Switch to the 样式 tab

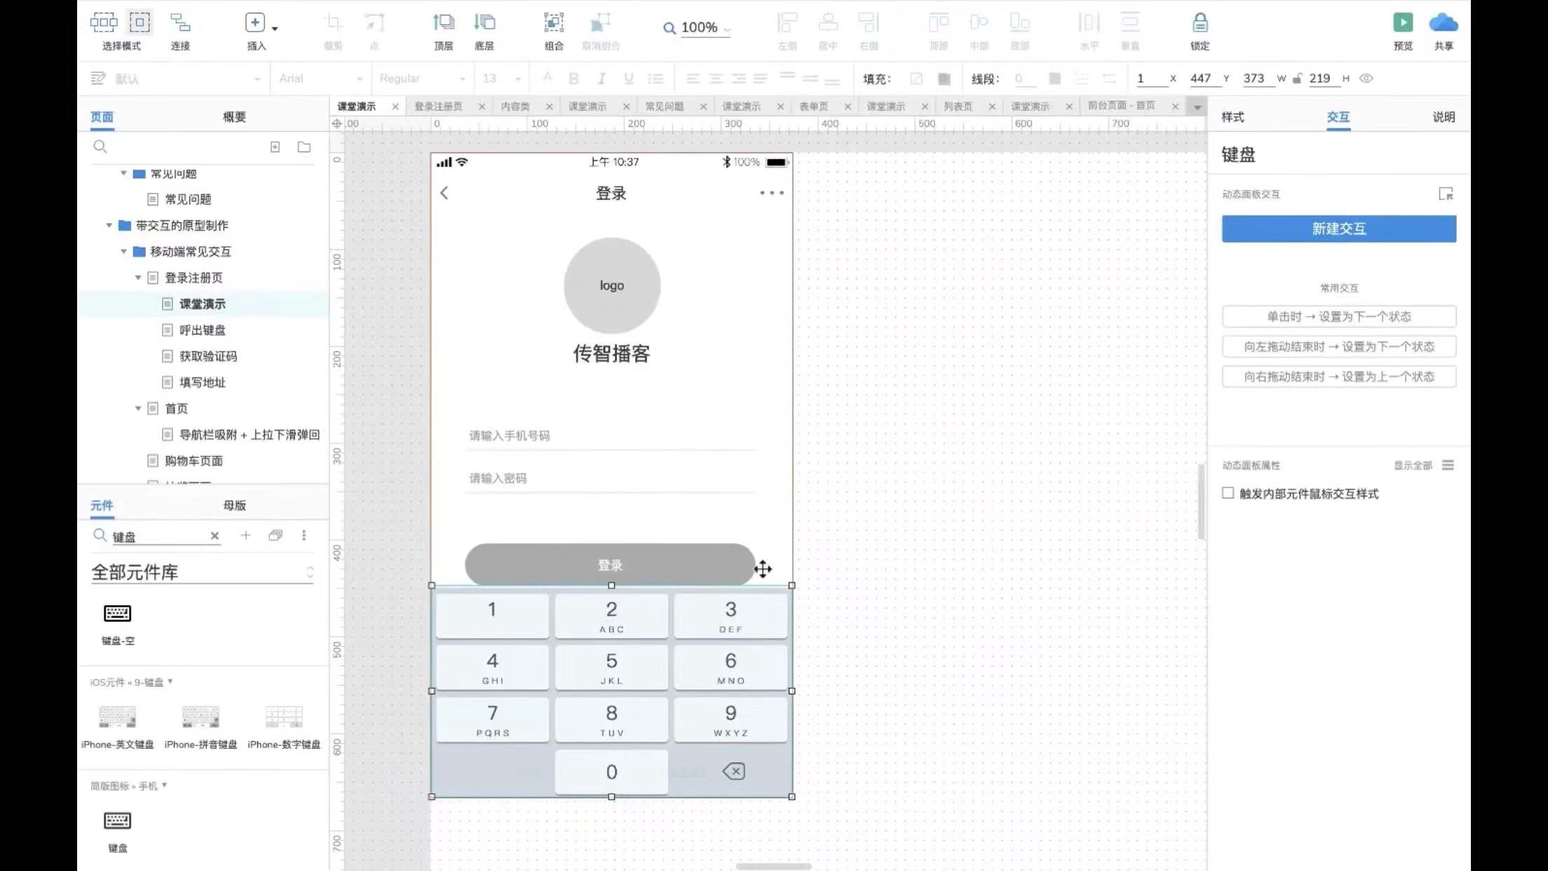pos(1233,117)
